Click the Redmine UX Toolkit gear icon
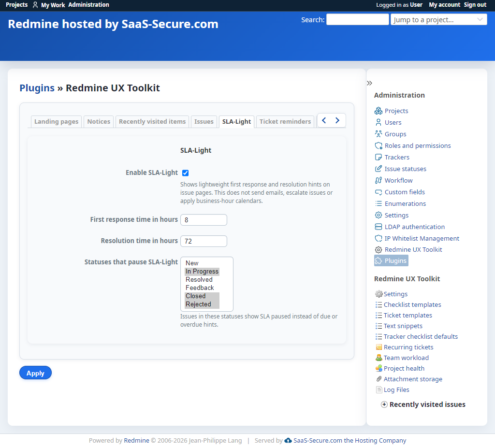Viewport: 495px width, 447px height. tap(378, 250)
